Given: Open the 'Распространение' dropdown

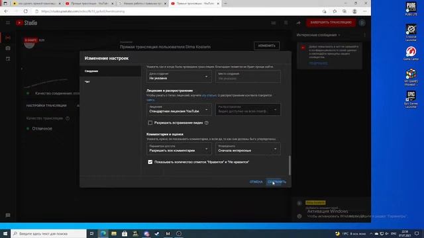Looking at the screenshot, I should 248,109.
